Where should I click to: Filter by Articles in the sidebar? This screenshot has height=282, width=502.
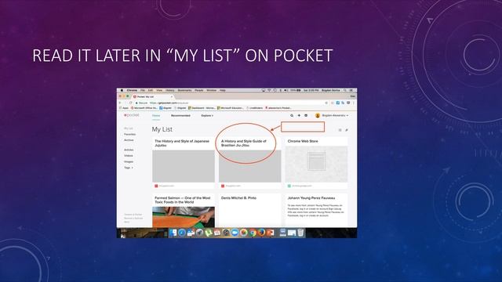[x=129, y=150]
